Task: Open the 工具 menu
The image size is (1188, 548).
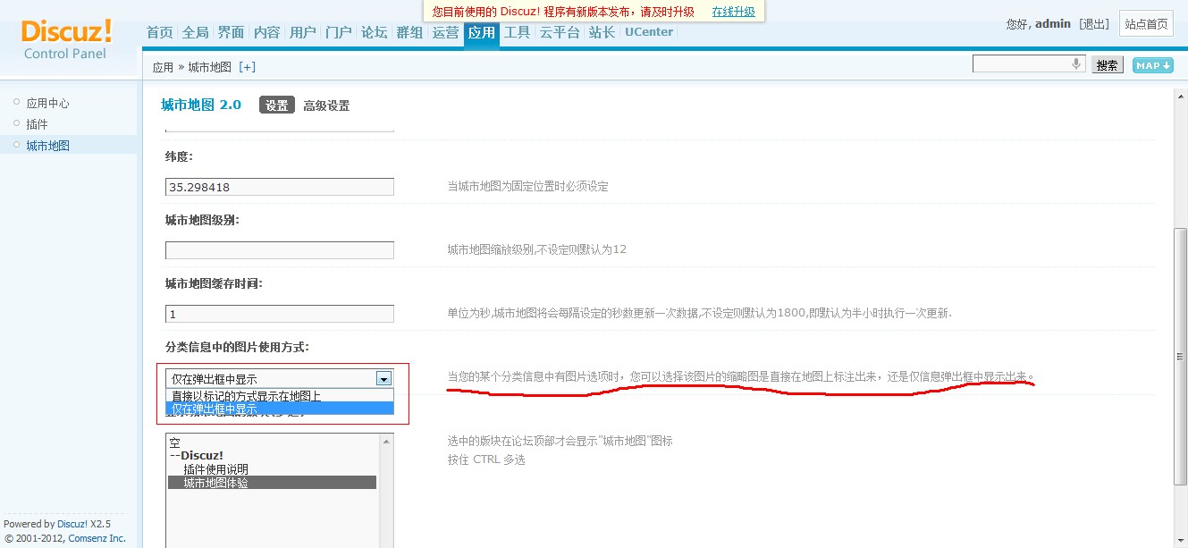Action: click(518, 32)
